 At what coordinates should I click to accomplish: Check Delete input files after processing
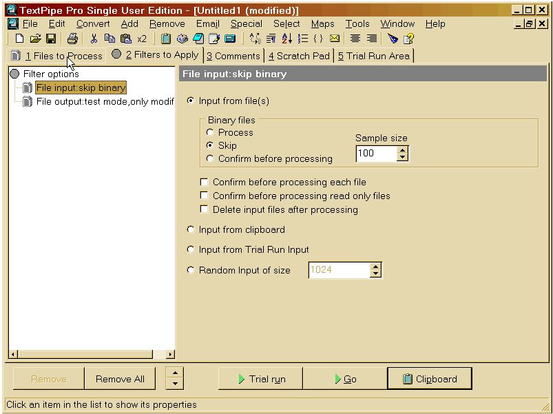coord(204,210)
